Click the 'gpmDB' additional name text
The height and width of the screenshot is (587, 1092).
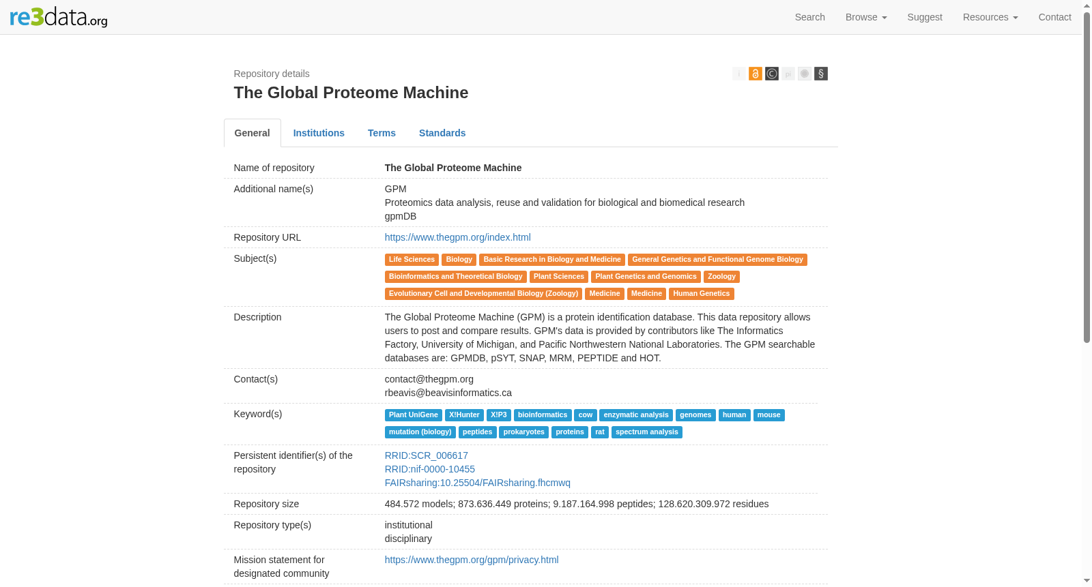401,216
